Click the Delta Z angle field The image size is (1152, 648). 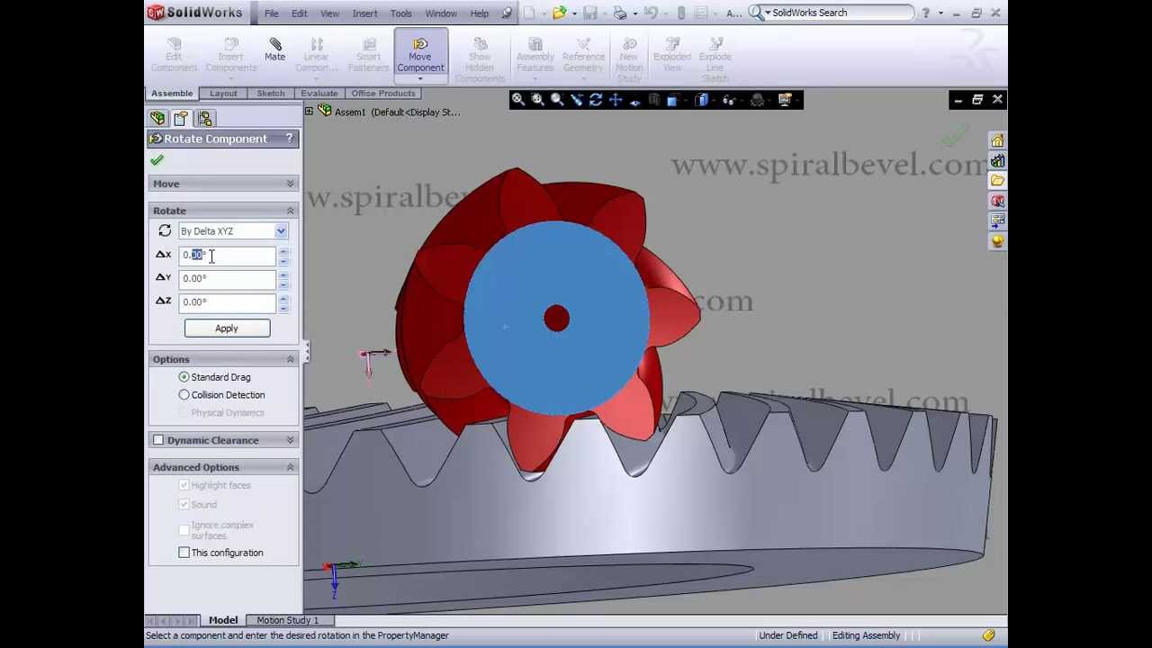[x=227, y=302]
